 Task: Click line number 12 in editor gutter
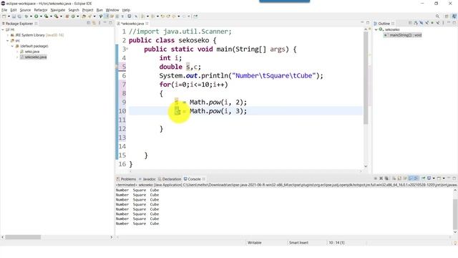122,129
